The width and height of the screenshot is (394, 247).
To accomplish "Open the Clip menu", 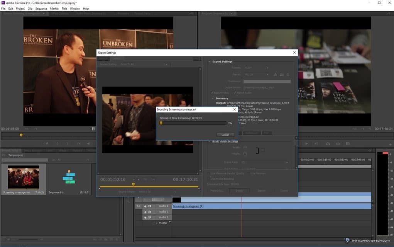I will pos(30,9).
